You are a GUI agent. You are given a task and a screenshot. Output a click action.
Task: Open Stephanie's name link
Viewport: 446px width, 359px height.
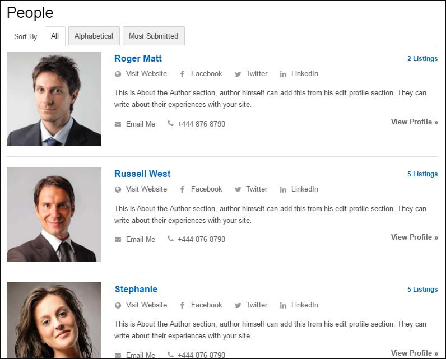136,289
